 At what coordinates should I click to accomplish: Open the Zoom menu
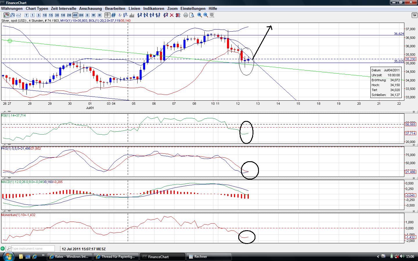coord(172,9)
